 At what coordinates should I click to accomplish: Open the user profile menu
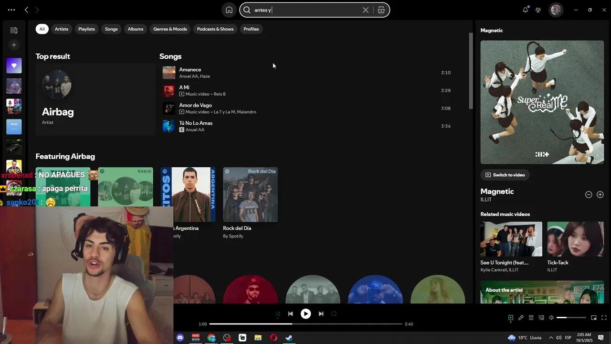tap(556, 10)
